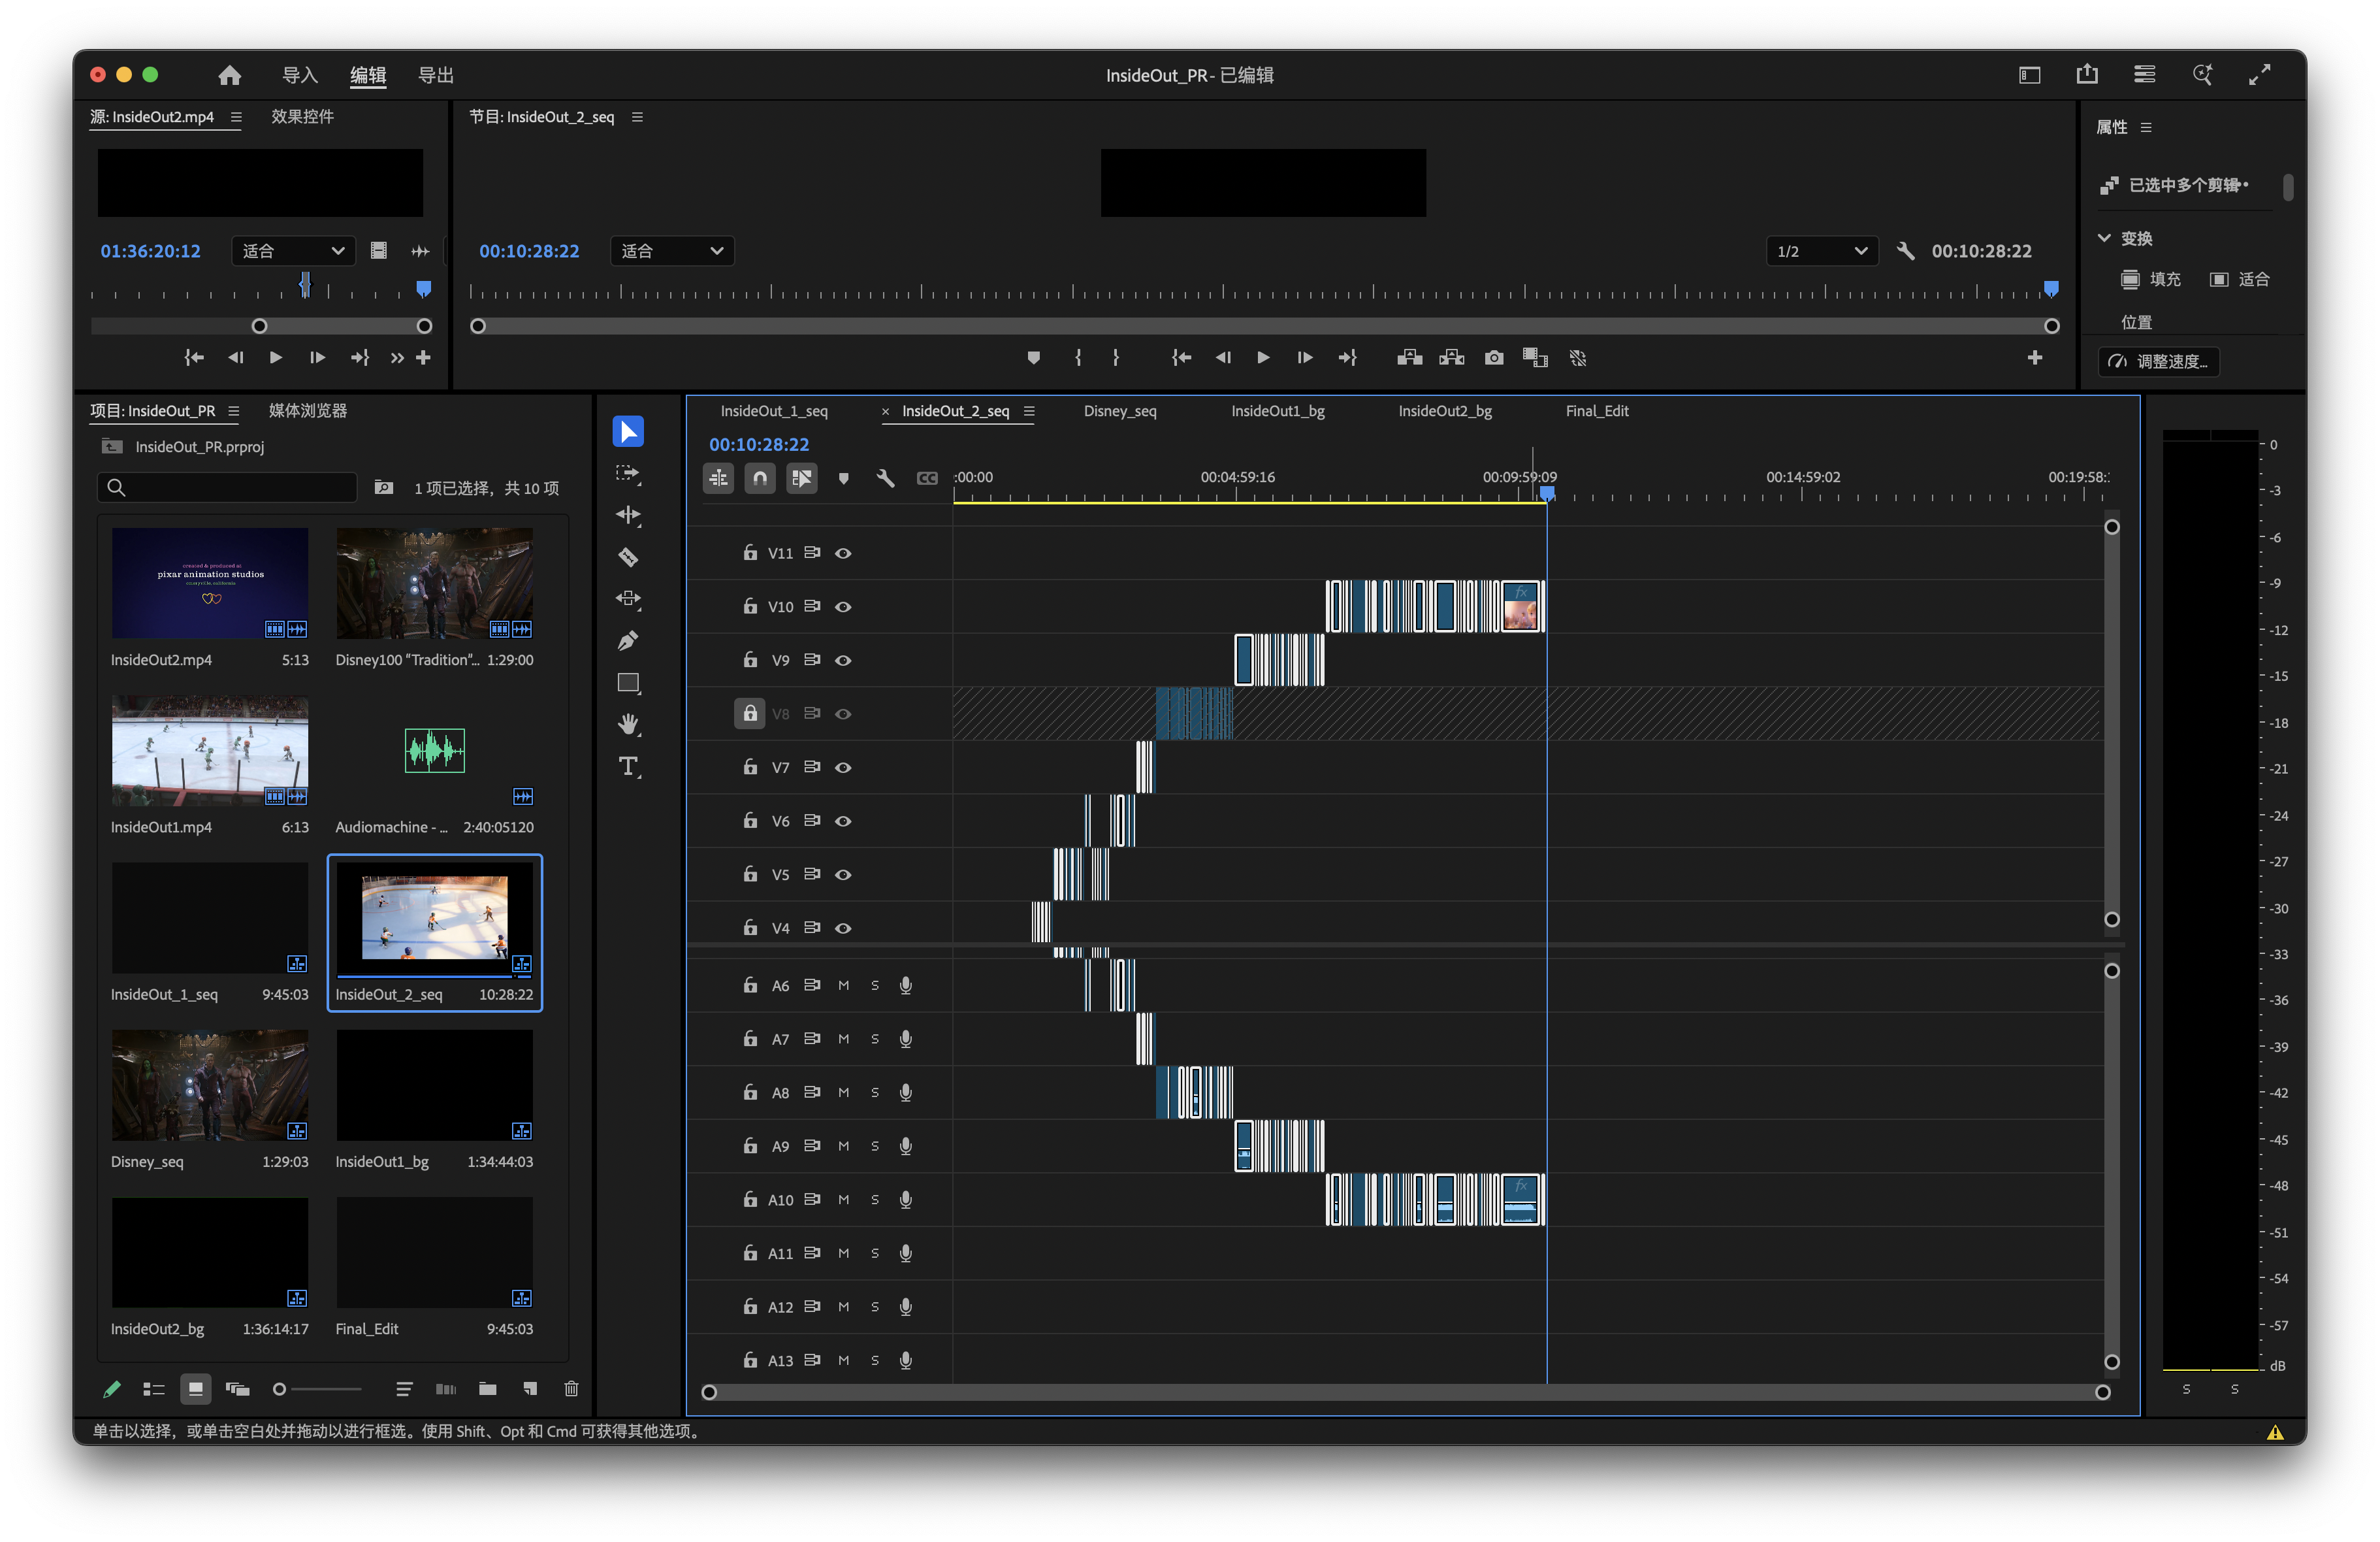Open 属性 panel menu
2380x1542 pixels.
click(2146, 127)
